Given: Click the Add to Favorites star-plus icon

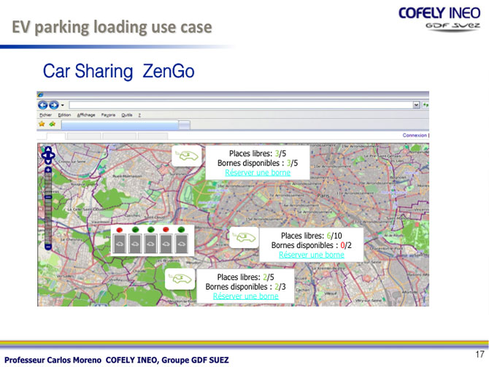Looking at the screenshot, I should click(53, 124).
